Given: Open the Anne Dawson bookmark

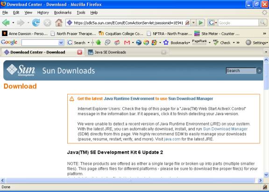Looking at the screenshot, I should [x=25, y=34].
